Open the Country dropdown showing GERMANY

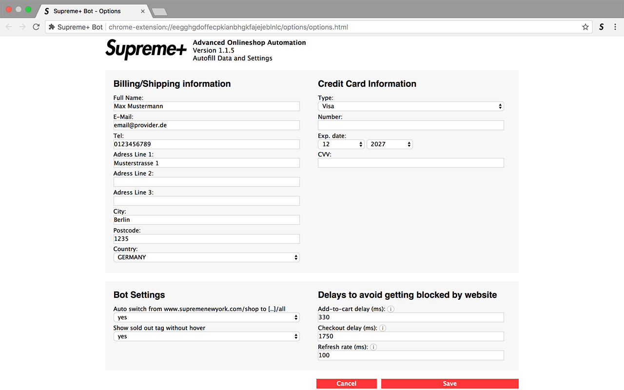(207, 257)
